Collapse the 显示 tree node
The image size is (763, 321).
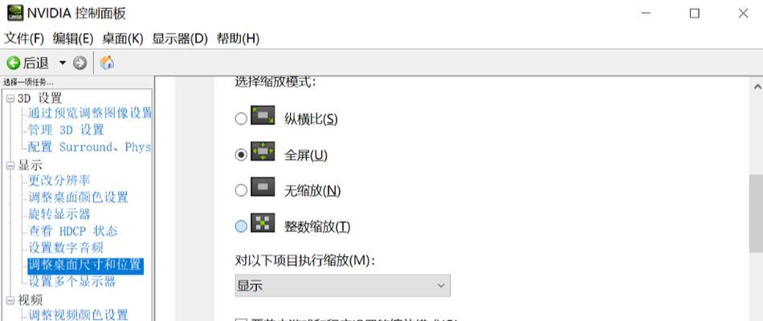(10, 166)
